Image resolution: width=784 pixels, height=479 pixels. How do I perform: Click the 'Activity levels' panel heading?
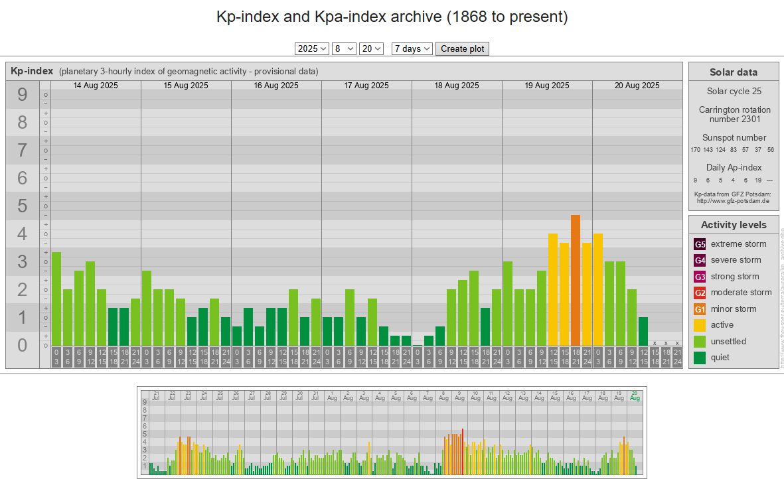point(734,225)
